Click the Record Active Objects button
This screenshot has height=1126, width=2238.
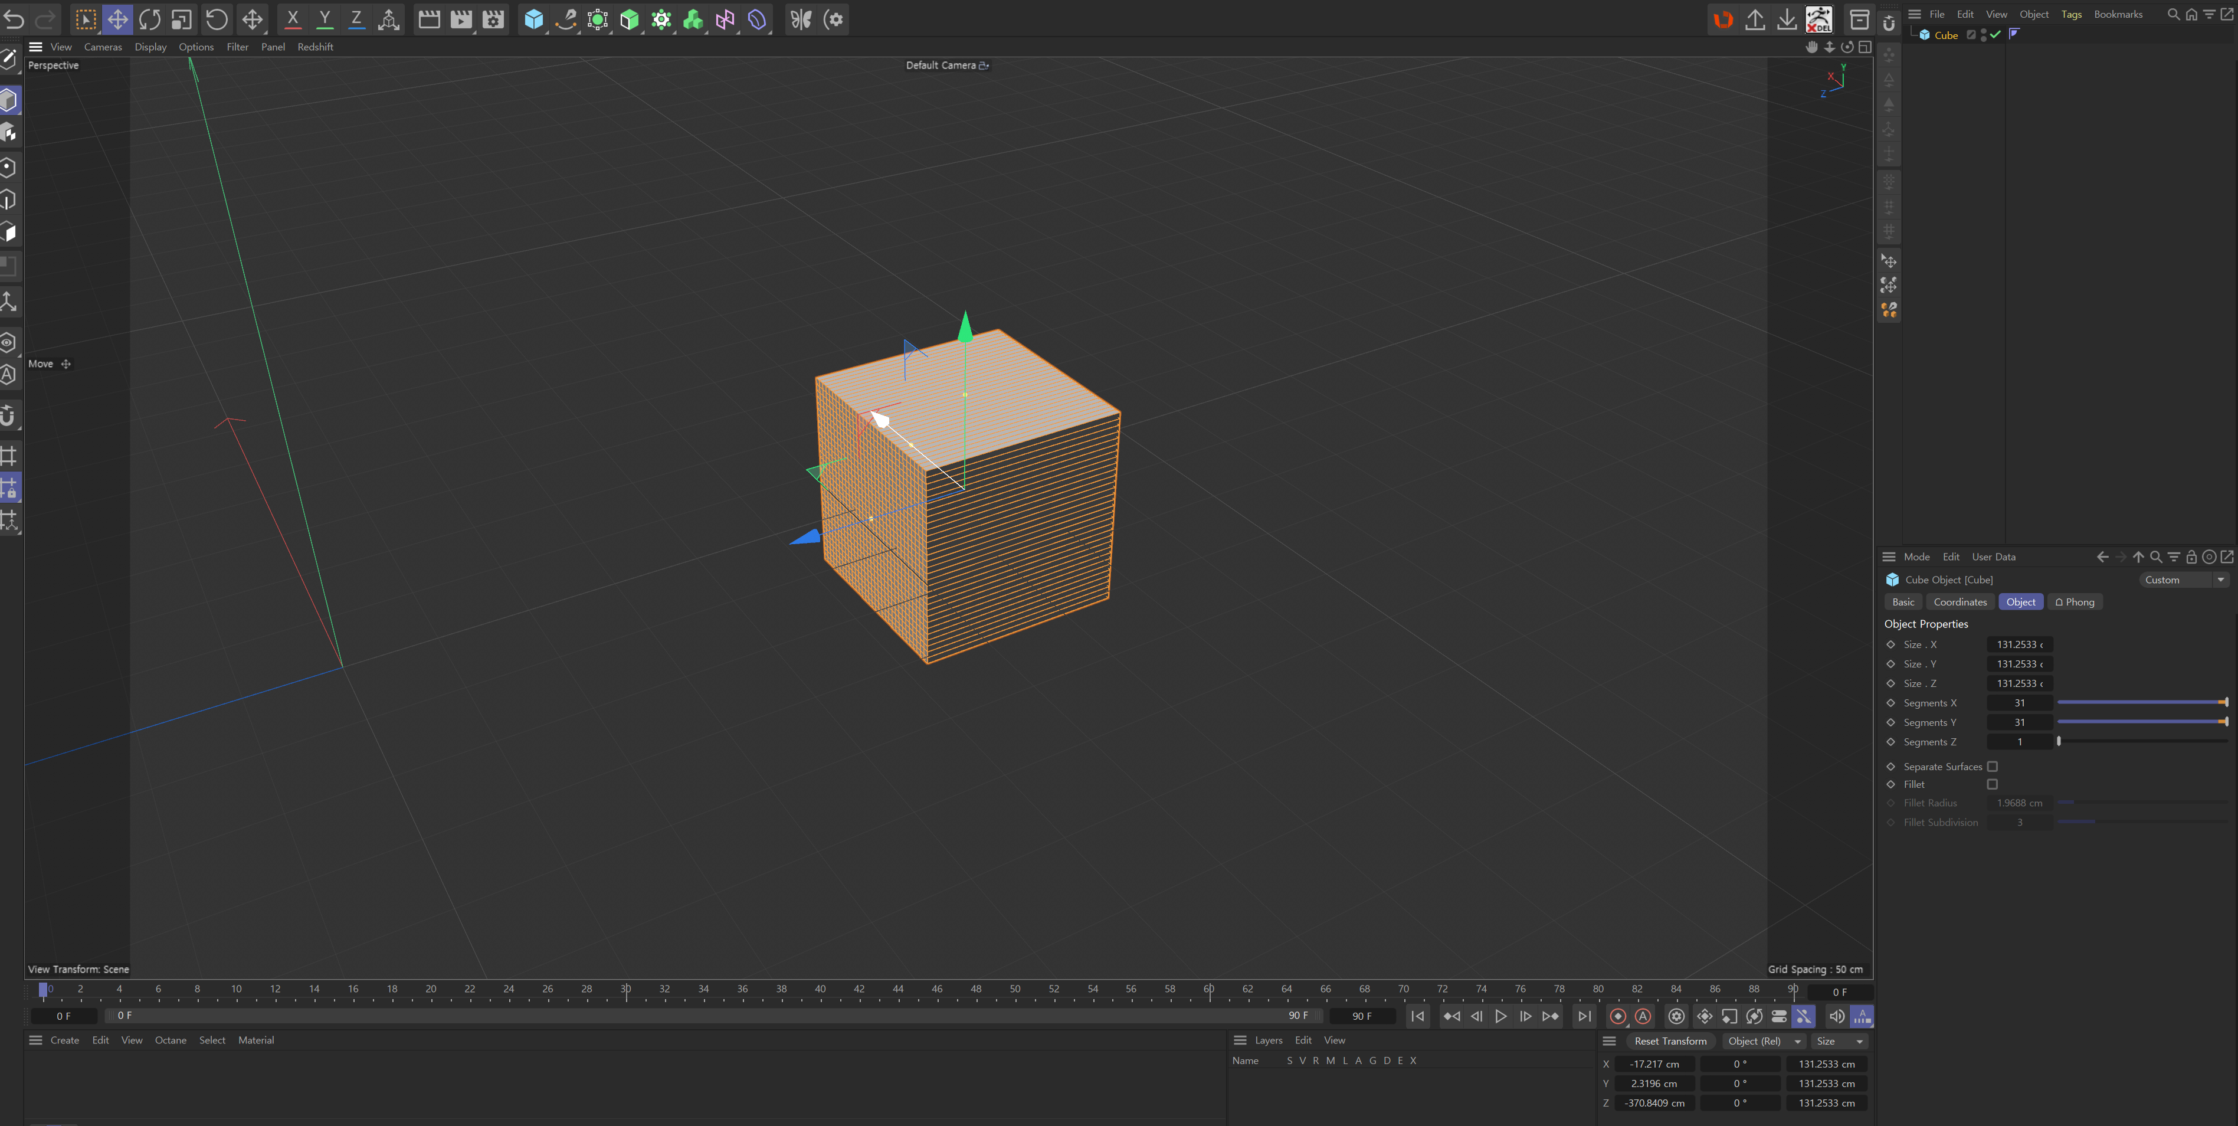coord(1618,1016)
